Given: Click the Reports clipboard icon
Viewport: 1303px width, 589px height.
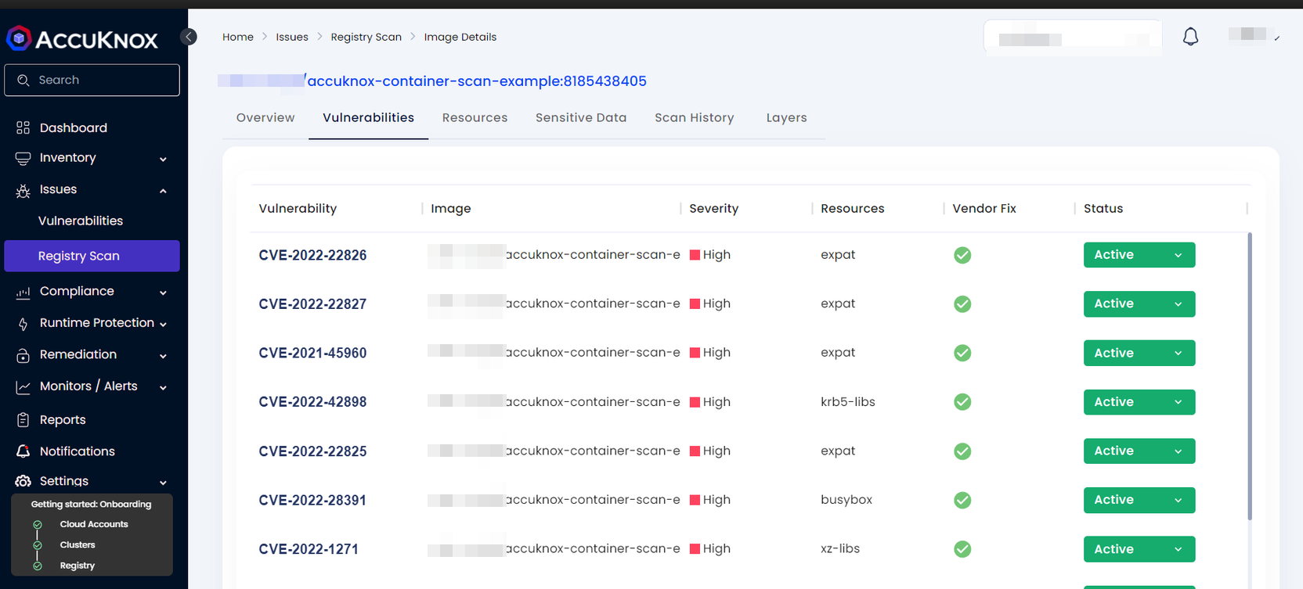Looking at the screenshot, I should click(x=23, y=420).
